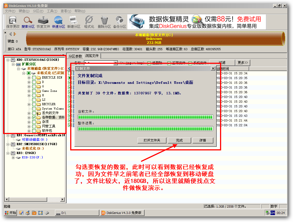Check the 网管工具 folder checkbox
The width and height of the screenshot is (293, 222).
34,126
